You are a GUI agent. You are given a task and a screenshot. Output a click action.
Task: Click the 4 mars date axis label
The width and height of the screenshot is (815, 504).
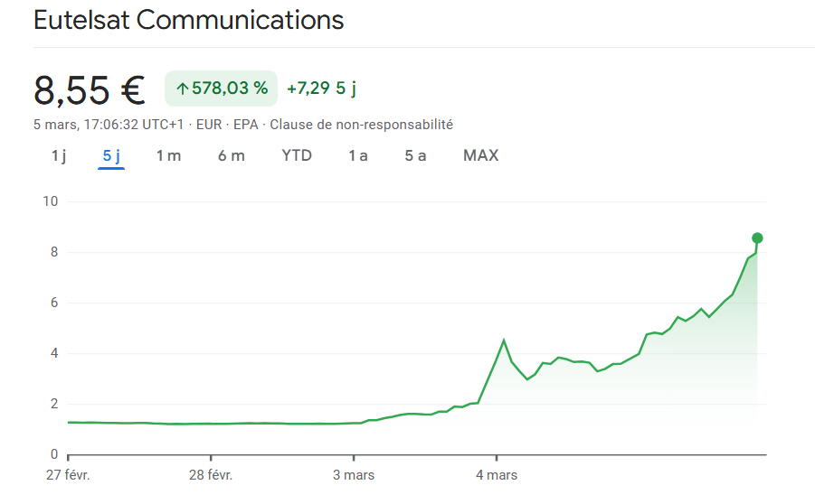[496, 474]
